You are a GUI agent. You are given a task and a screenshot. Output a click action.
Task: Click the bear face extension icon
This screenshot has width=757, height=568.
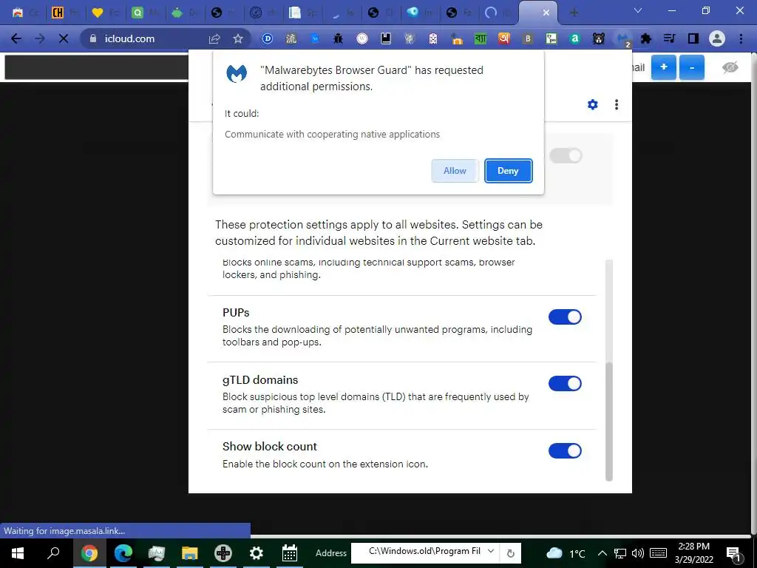599,38
